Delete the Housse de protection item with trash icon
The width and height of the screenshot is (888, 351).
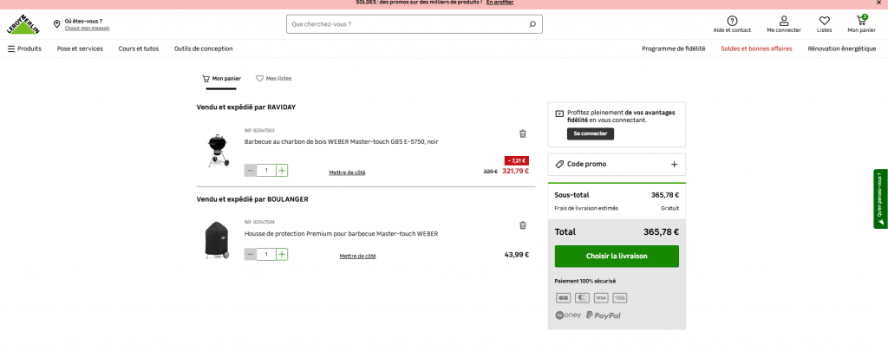tap(523, 225)
